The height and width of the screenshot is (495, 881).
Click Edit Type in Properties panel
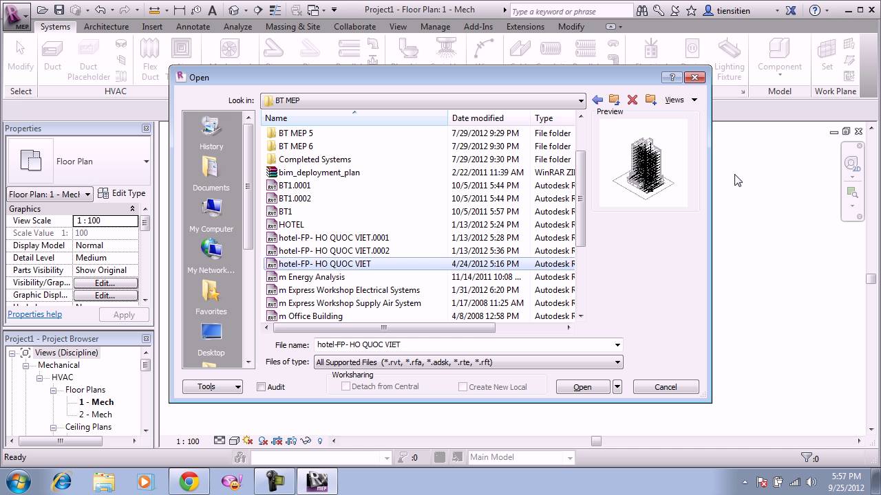click(121, 193)
